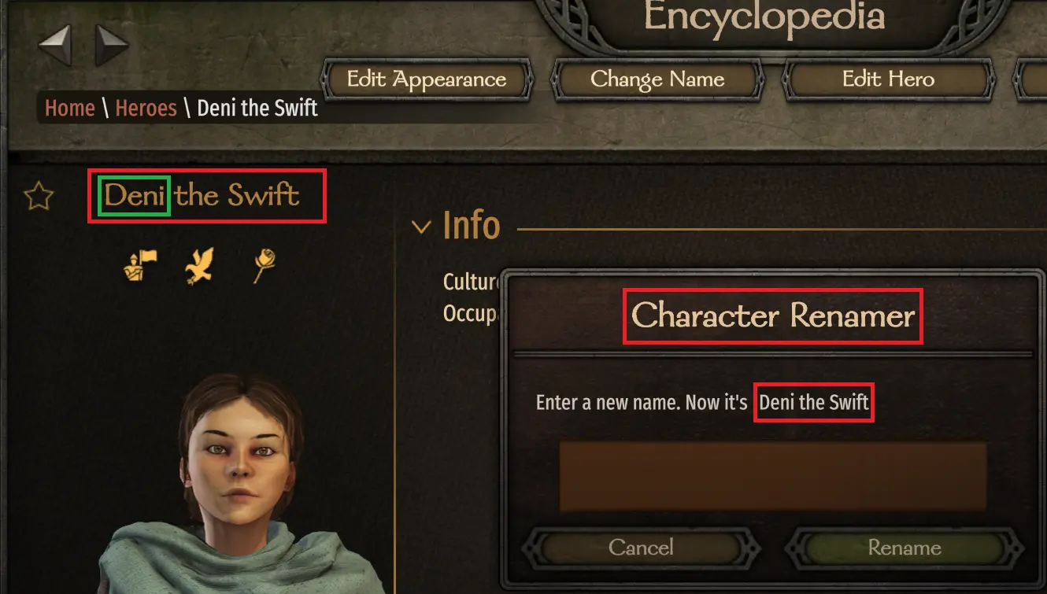The image size is (1047, 594).
Task: Select the eagle bird trait icon
Action: (200, 266)
